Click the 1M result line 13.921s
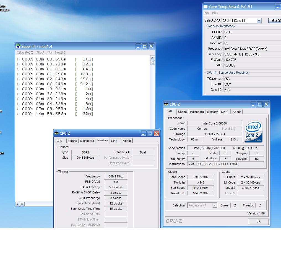This screenshot has height=276, width=281. tap(55, 89)
